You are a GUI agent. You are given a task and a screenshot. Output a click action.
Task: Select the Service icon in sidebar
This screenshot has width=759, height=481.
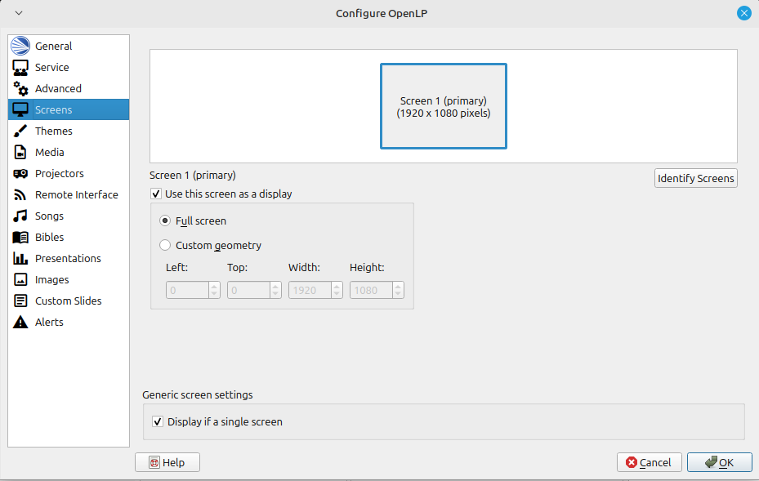coord(20,68)
